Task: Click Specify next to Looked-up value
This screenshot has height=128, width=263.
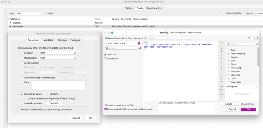Action: (x=54, y=103)
